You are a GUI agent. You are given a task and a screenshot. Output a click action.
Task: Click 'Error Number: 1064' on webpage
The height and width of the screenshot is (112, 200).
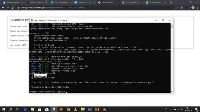pyautogui.click(x=18, y=26)
